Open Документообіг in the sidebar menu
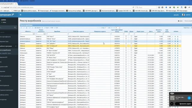 click(x=4, y=67)
